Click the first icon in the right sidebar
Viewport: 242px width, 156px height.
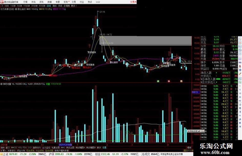pyautogui.click(x=240, y=39)
